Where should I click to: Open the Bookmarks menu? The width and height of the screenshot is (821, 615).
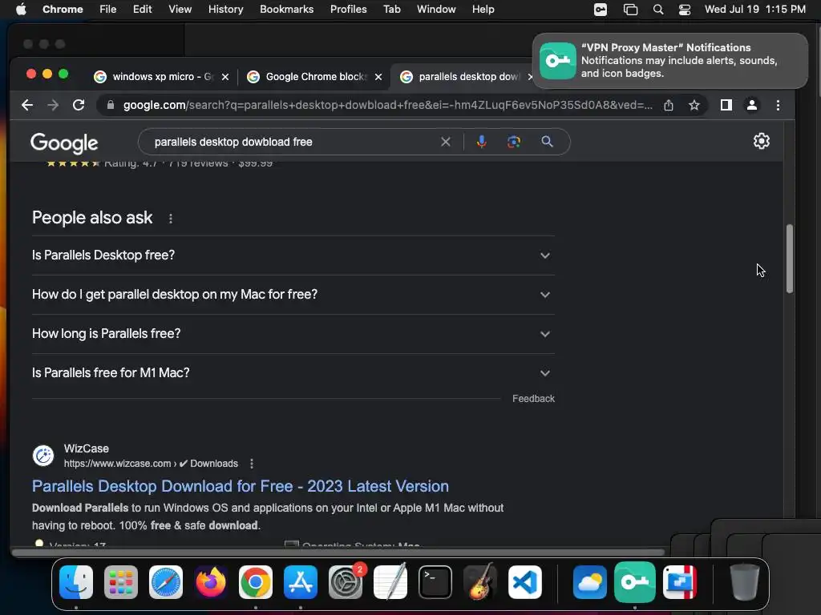286,10
